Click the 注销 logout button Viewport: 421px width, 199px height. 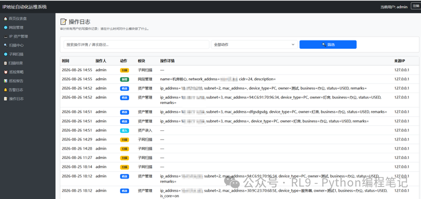coord(416,6)
